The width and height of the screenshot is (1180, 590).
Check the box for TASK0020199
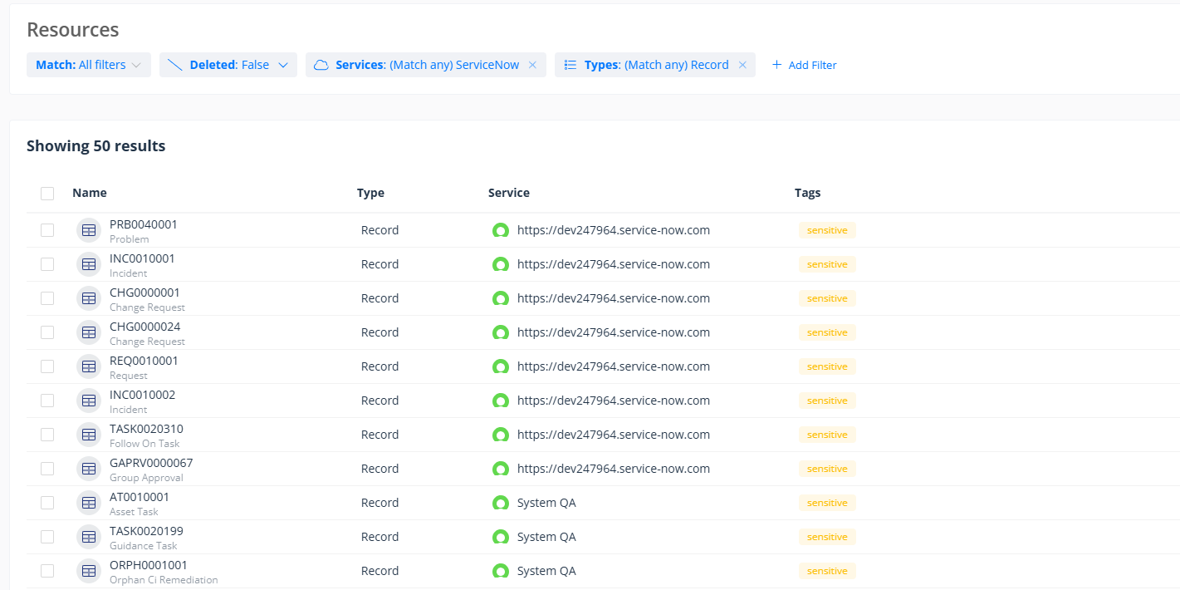(47, 537)
